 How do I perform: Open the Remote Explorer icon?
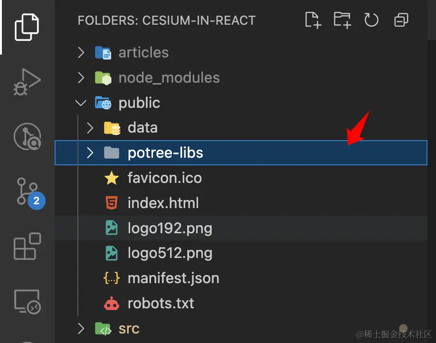click(26, 300)
